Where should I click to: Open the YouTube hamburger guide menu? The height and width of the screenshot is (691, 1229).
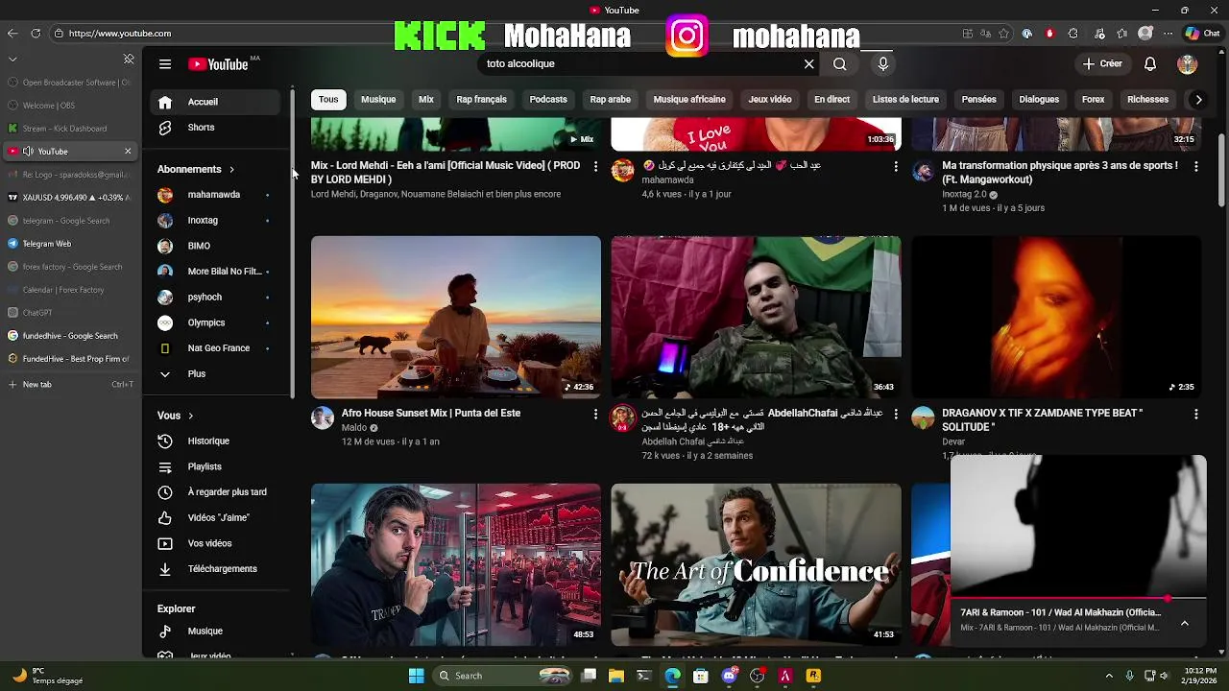165,64
